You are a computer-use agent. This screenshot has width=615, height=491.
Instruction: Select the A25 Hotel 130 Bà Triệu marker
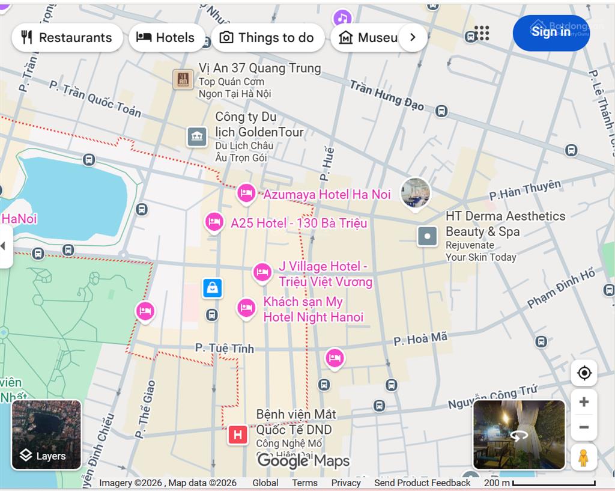[x=214, y=222]
